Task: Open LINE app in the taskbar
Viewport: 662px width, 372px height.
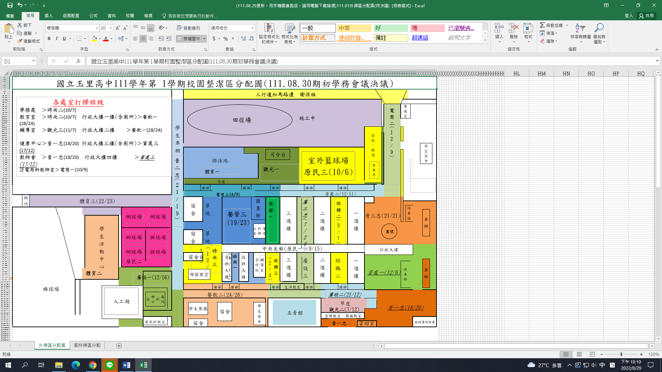Action: (x=110, y=365)
